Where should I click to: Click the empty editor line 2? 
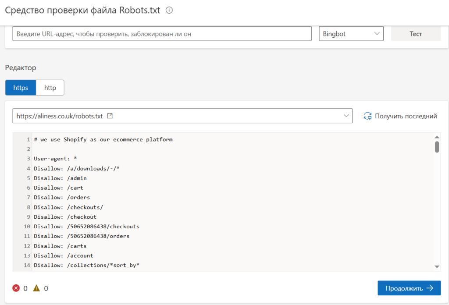[x=232, y=149]
